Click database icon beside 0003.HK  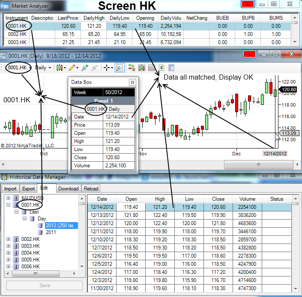coord(16,246)
